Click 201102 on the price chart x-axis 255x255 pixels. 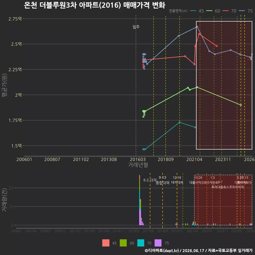coord(81,159)
